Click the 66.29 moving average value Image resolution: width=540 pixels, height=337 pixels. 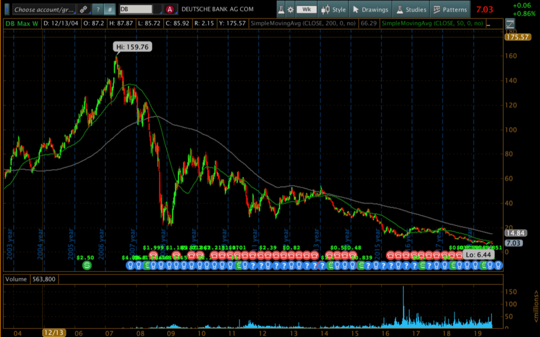click(x=368, y=23)
